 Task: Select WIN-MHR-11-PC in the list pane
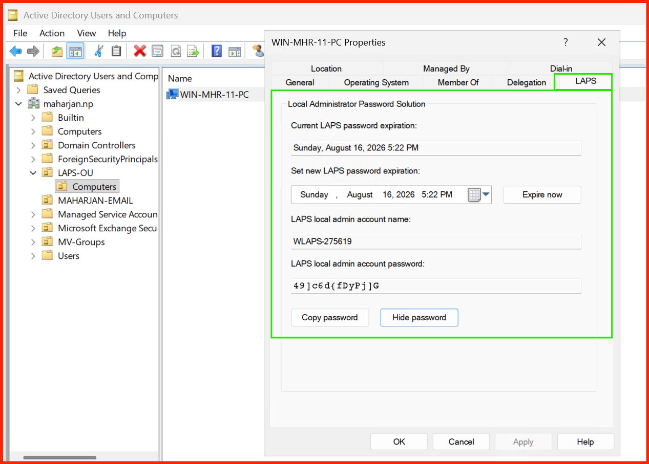(214, 95)
